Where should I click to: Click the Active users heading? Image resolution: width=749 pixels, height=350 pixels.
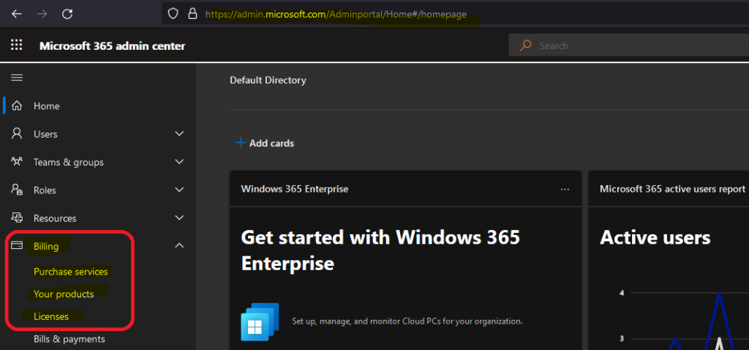coord(655,237)
